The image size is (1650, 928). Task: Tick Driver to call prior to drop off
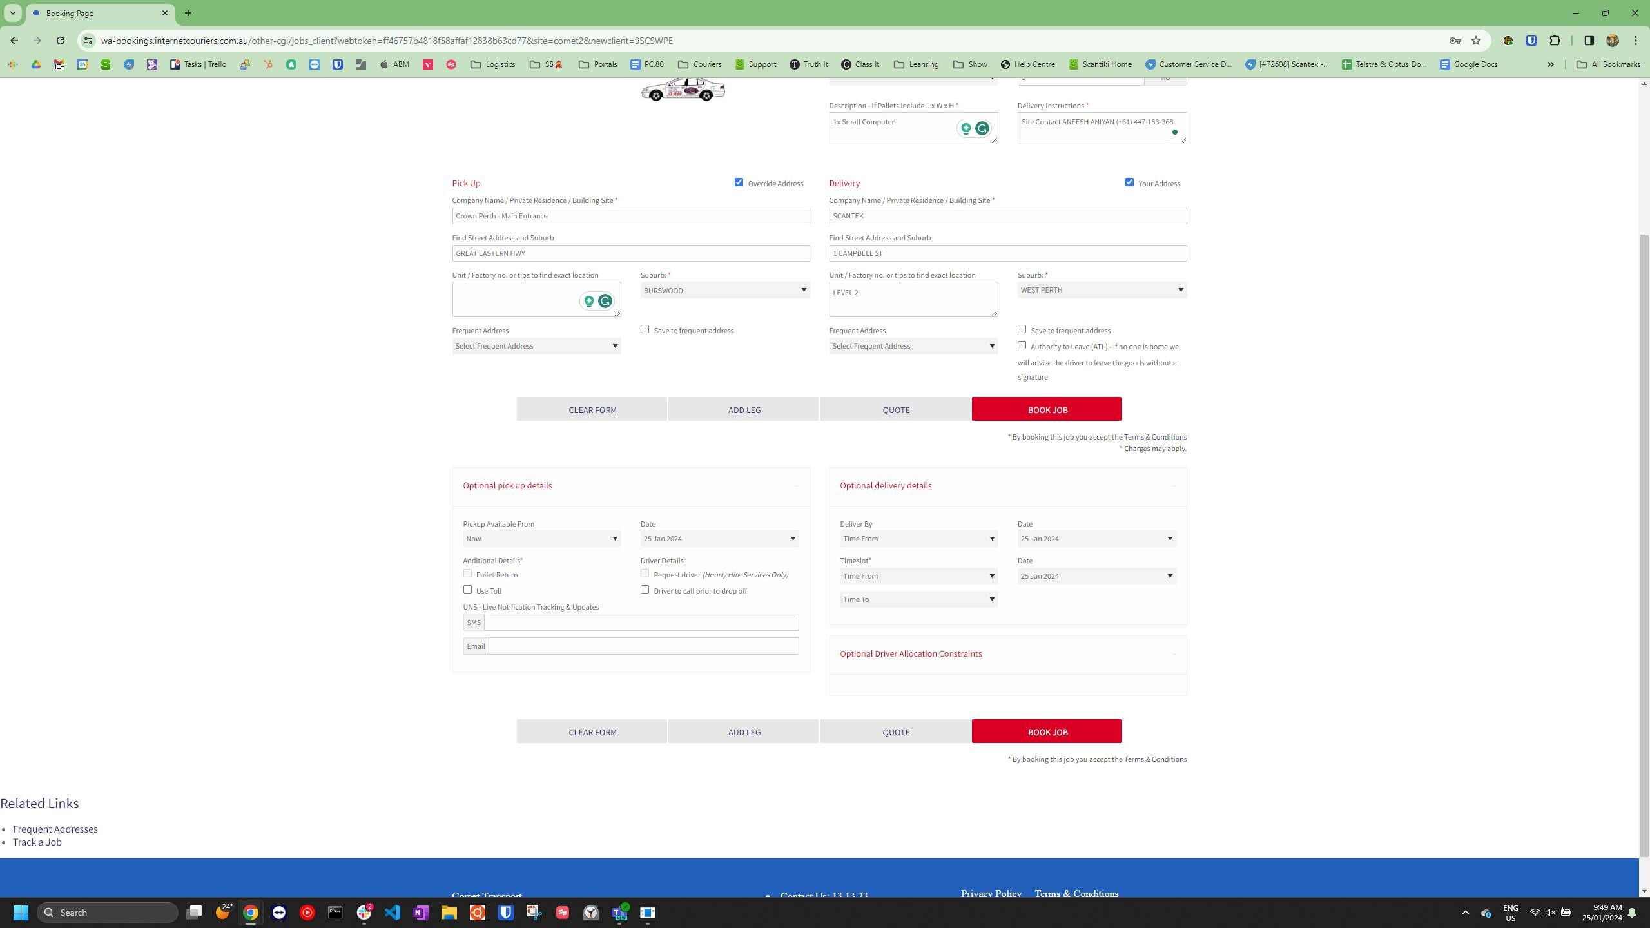(645, 590)
